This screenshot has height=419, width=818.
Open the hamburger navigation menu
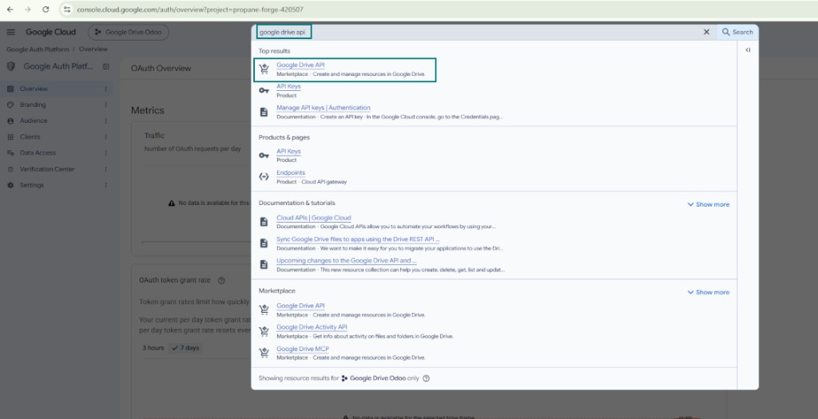(11, 32)
